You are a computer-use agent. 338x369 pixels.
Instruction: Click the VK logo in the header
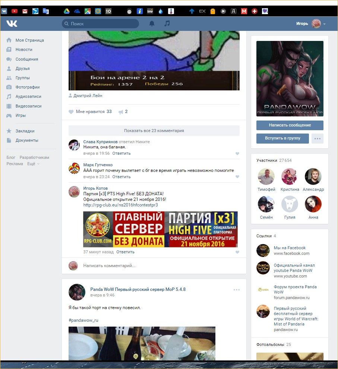click(x=12, y=23)
